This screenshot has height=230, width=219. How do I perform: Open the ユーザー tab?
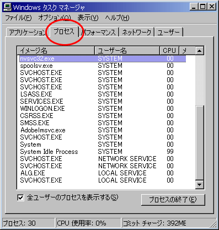pos(169,33)
